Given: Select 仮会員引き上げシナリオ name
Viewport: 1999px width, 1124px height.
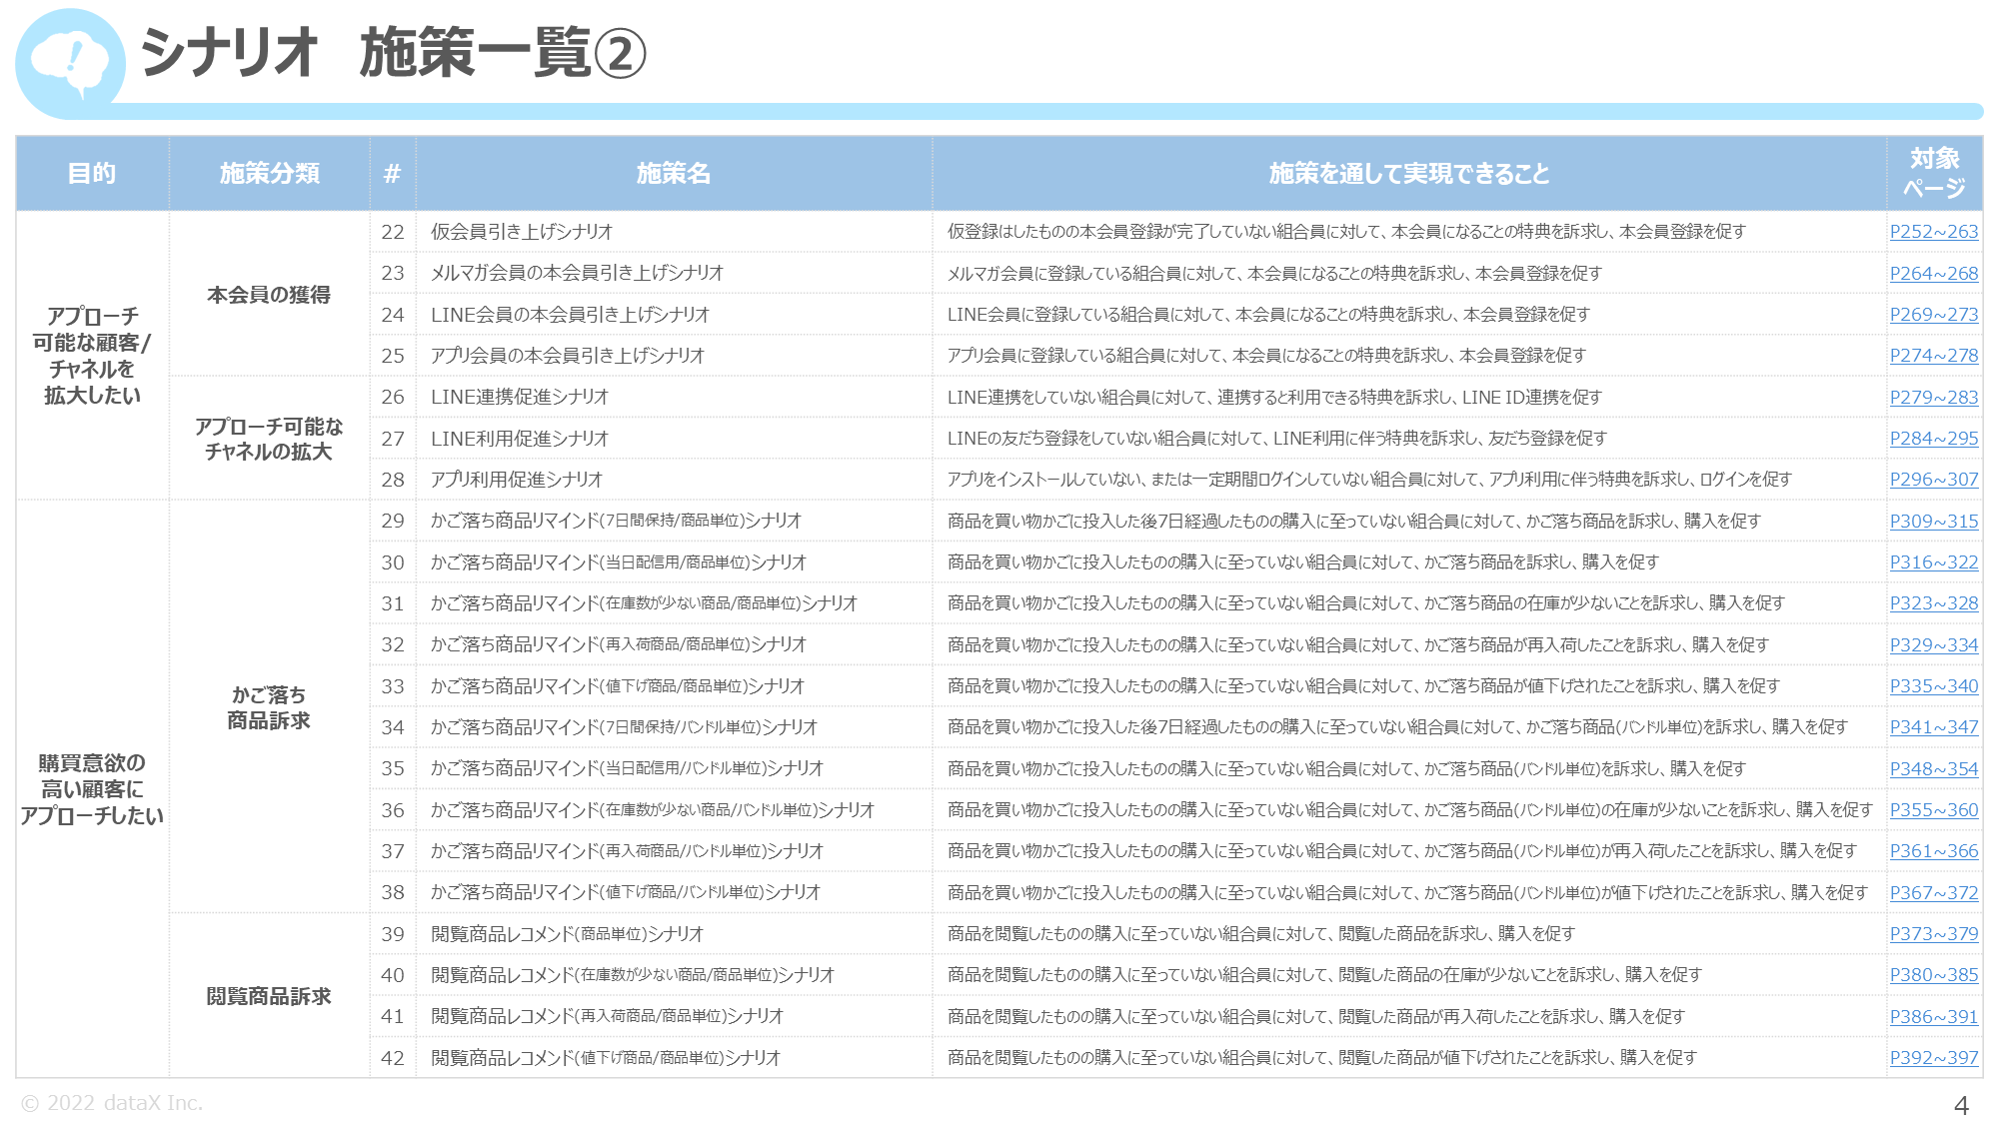Looking at the screenshot, I should [522, 232].
